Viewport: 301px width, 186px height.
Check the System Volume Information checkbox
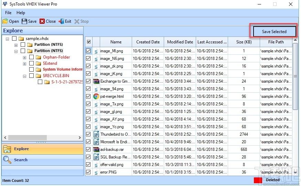coord(32,69)
